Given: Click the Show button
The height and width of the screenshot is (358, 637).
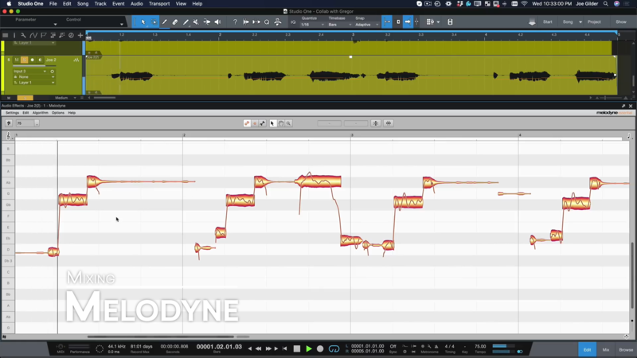Looking at the screenshot, I should pos(621,22).
